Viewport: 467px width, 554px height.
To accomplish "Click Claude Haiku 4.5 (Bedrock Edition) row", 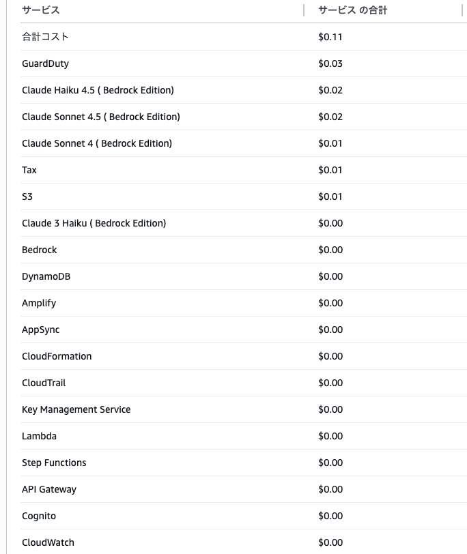I will pos(98,90).
